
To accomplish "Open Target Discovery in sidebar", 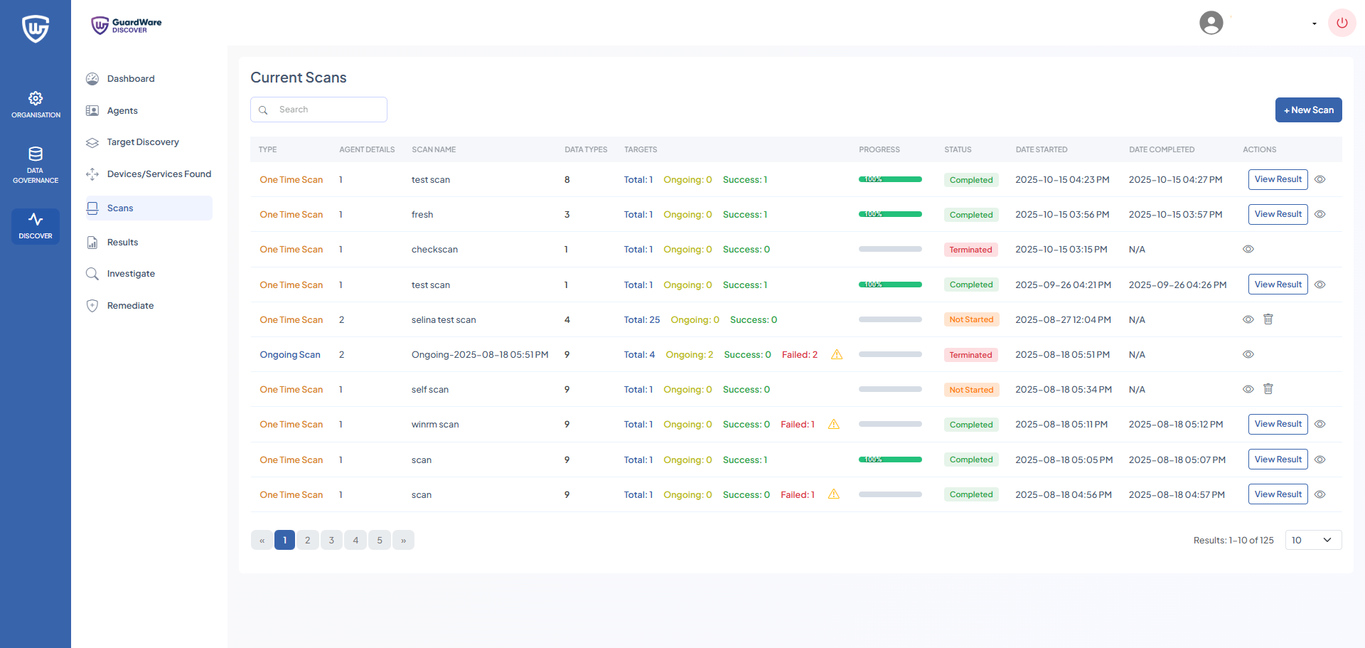I will [x=143, y=142].
